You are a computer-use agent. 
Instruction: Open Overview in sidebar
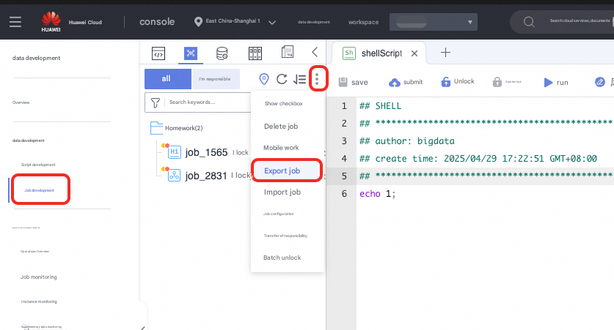pyautogui.click(x=21, y=102)
